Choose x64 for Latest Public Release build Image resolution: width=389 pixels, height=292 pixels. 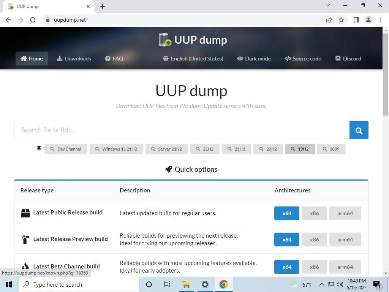click(287, 213)
